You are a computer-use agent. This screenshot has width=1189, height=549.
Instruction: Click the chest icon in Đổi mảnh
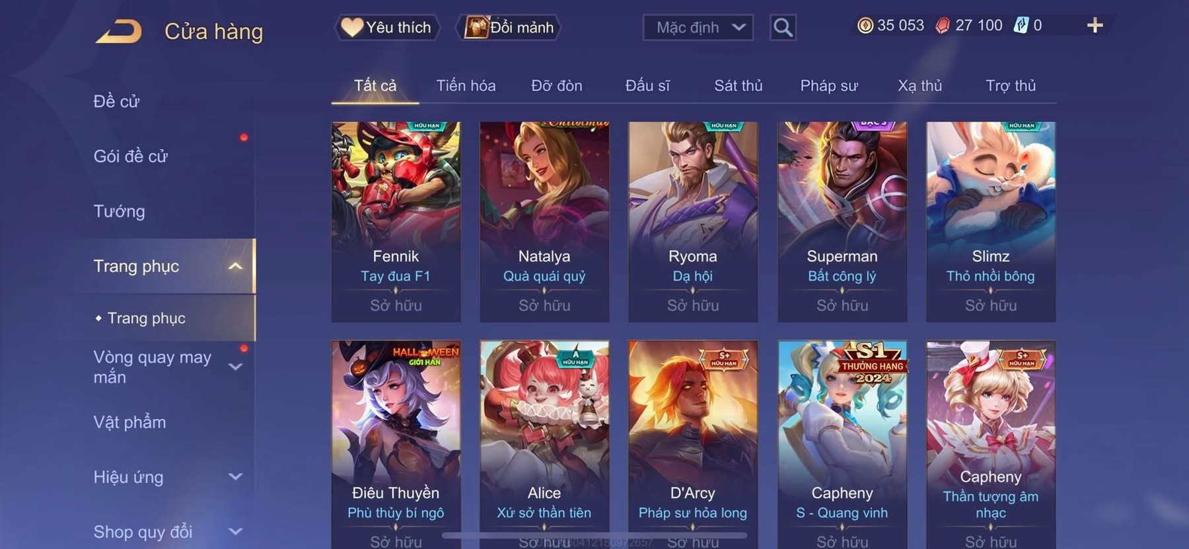click(x=476, y=27)
